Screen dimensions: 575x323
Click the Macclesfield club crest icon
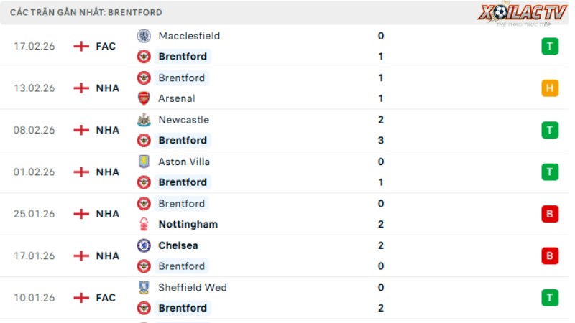click(144, 36)
